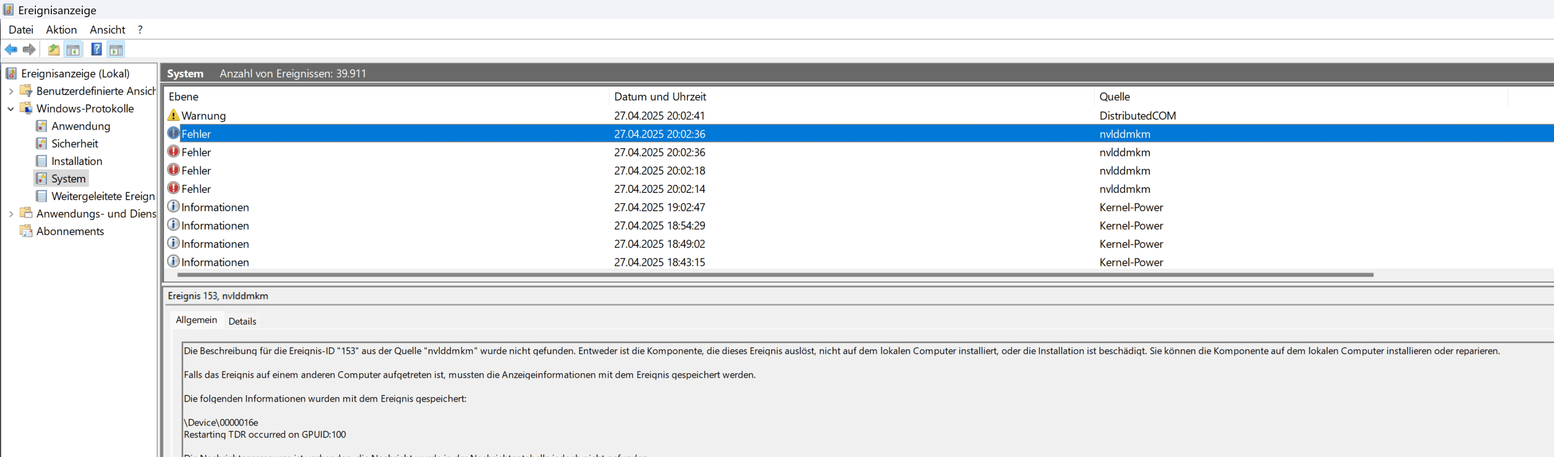Select the Warnung DistributedCOM event row

pyautogui.click(x=859, y=115)
